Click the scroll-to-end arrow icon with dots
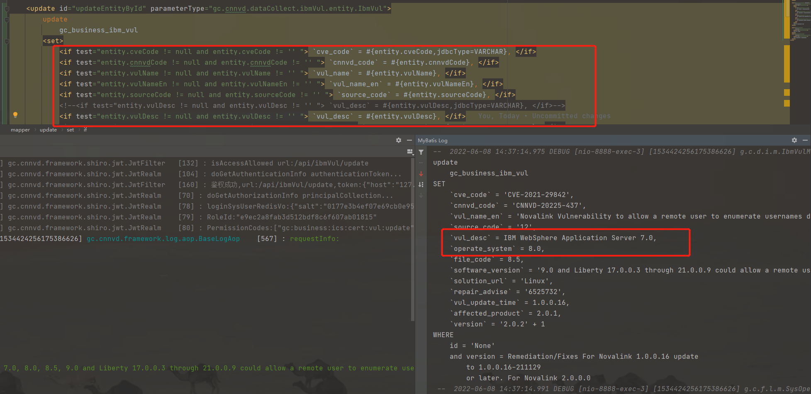This screenshot has height=394, width=811. (x=421, y=185)
